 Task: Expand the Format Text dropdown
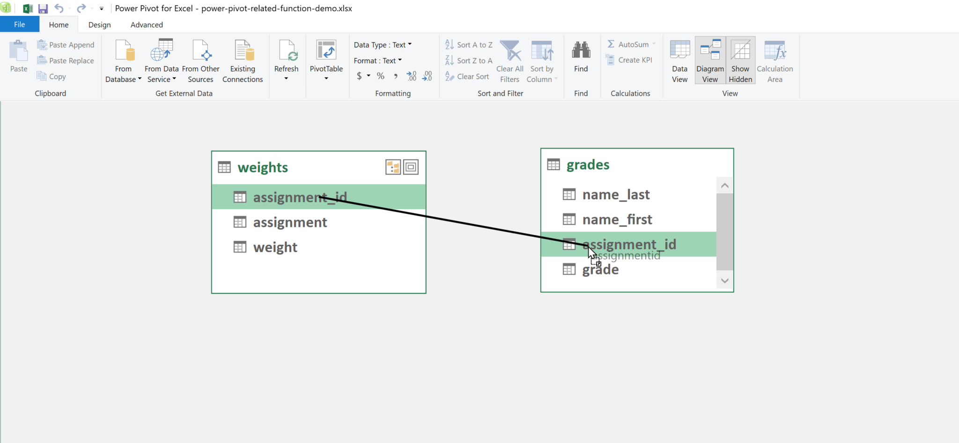tap(378, 61)
